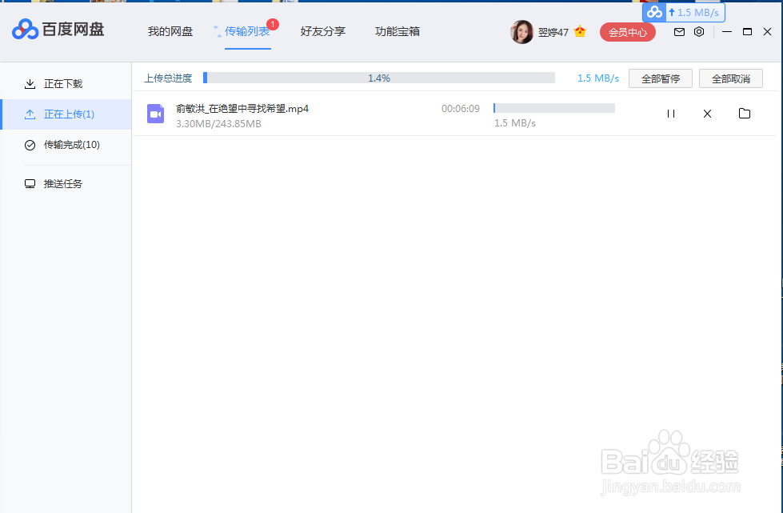The width and height of the screenshot is (783, 513).
Task: Switch to the 我的网盘 tab
Action: point(170,31)
